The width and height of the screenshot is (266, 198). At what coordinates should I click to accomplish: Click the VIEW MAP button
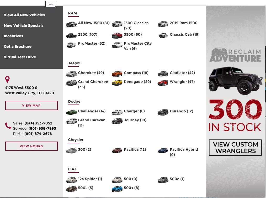31,106
